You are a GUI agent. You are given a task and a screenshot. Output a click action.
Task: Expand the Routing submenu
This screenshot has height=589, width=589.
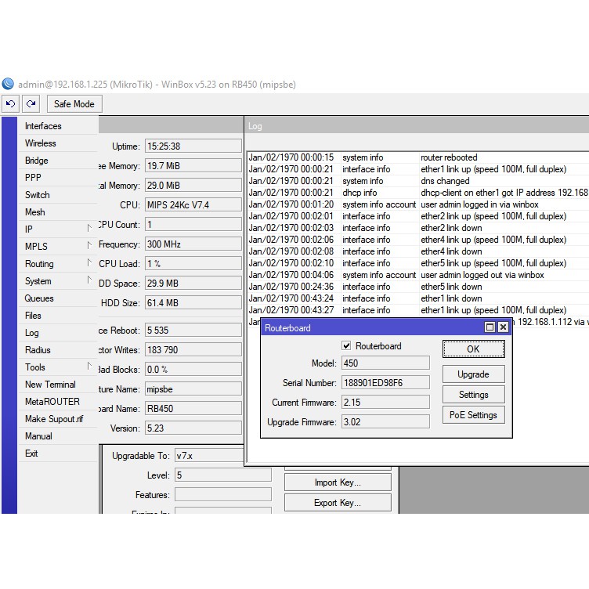click(x=89, y=264)
